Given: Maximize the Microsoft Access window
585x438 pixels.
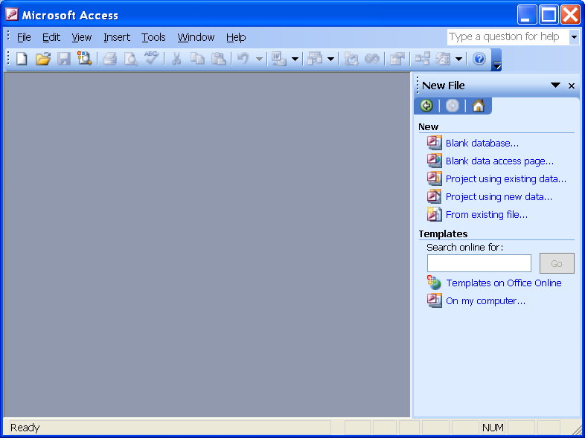Looking at the screenshot, I should [x=549, y=15].
